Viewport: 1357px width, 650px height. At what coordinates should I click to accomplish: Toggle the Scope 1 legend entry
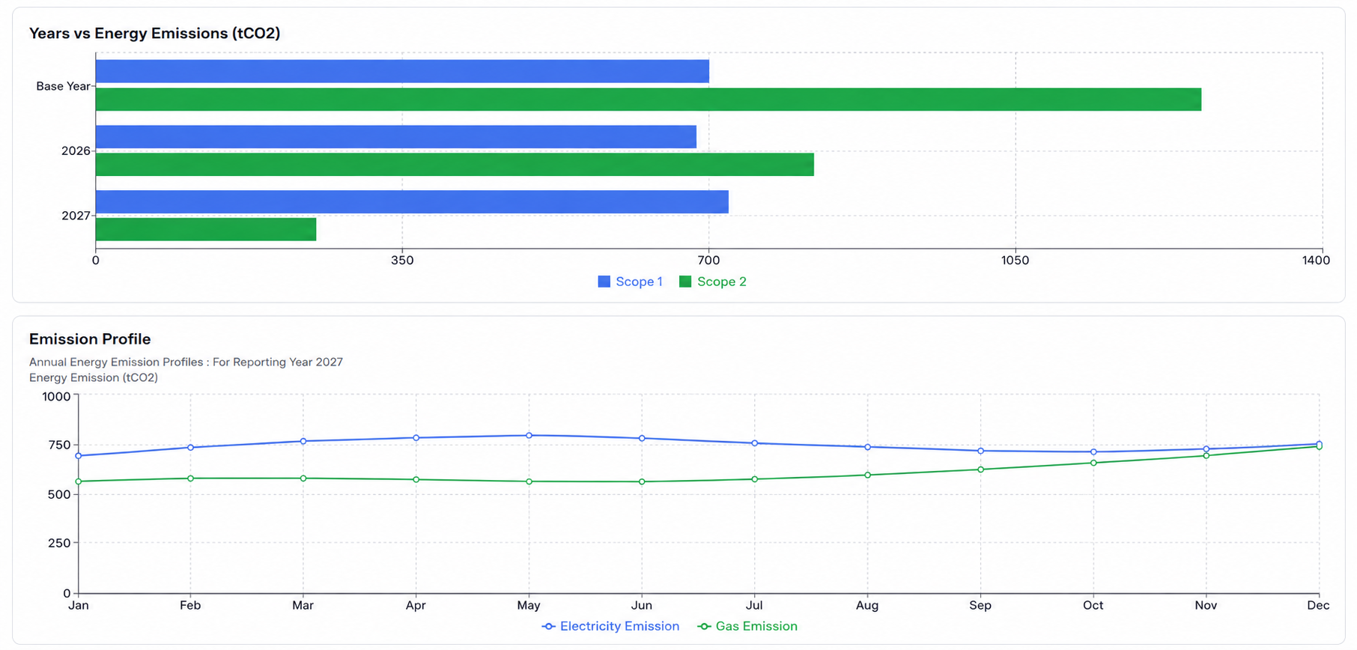(x=630, y=282)
